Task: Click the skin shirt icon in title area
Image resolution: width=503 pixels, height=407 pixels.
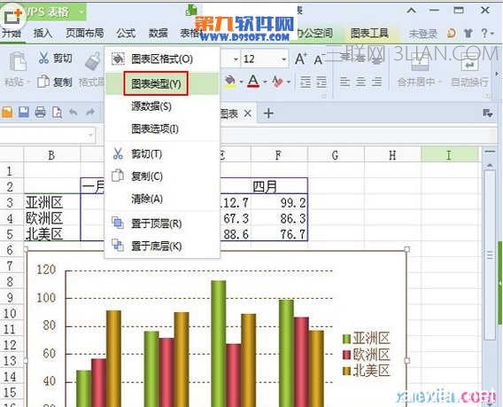Action: pos(468,33)
